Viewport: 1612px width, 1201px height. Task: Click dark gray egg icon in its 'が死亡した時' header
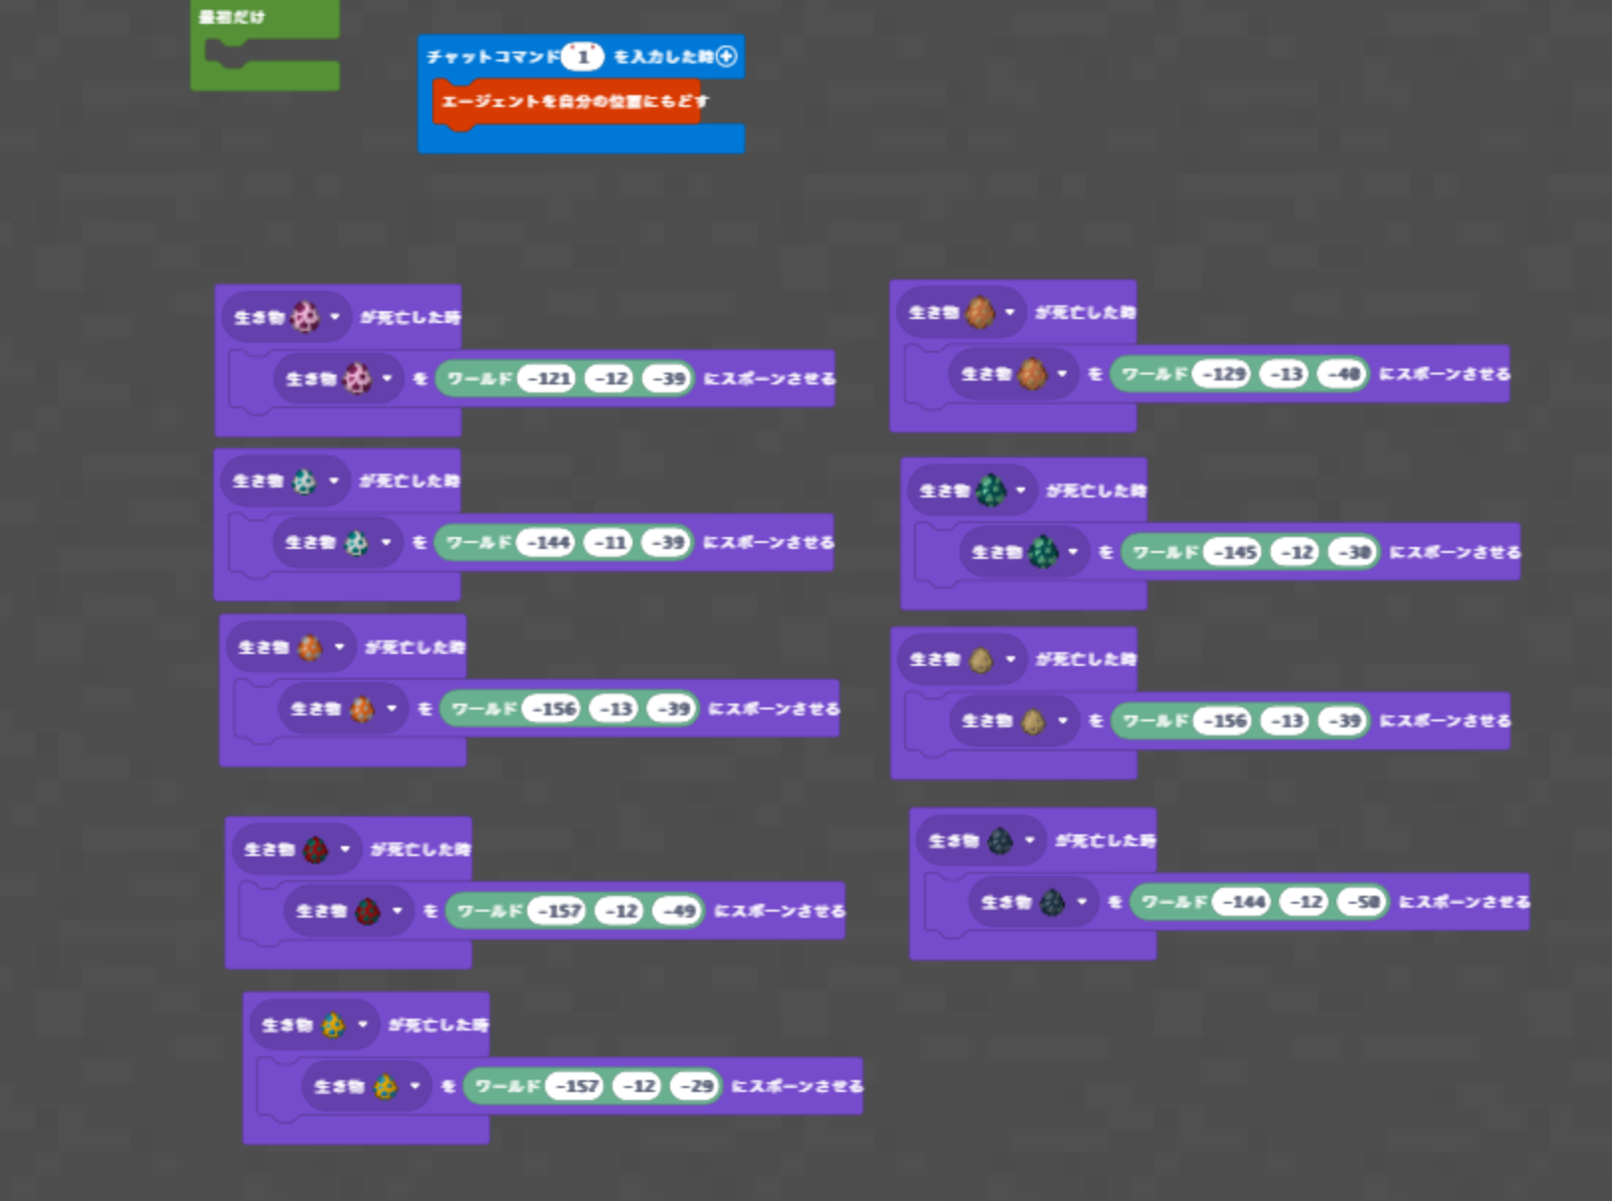999,841
